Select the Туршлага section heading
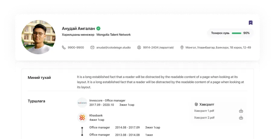Screen dimensions: 275x139 tap(36, 101)
